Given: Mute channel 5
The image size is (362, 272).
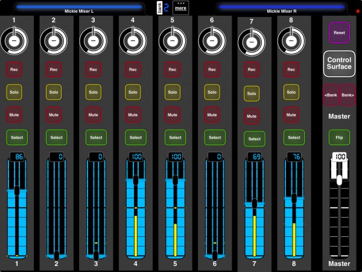Looking at the screenshot, I should 173,115.
